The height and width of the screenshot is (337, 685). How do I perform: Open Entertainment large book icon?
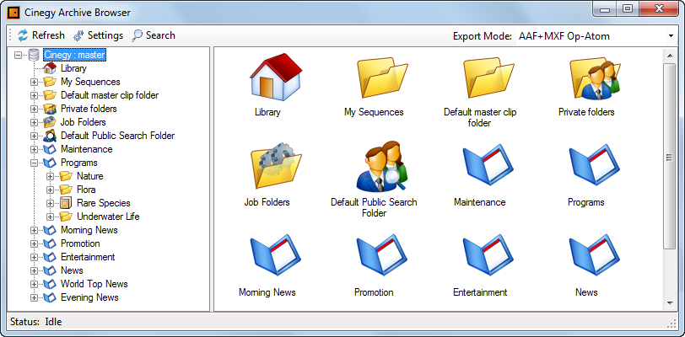point(488,257)
